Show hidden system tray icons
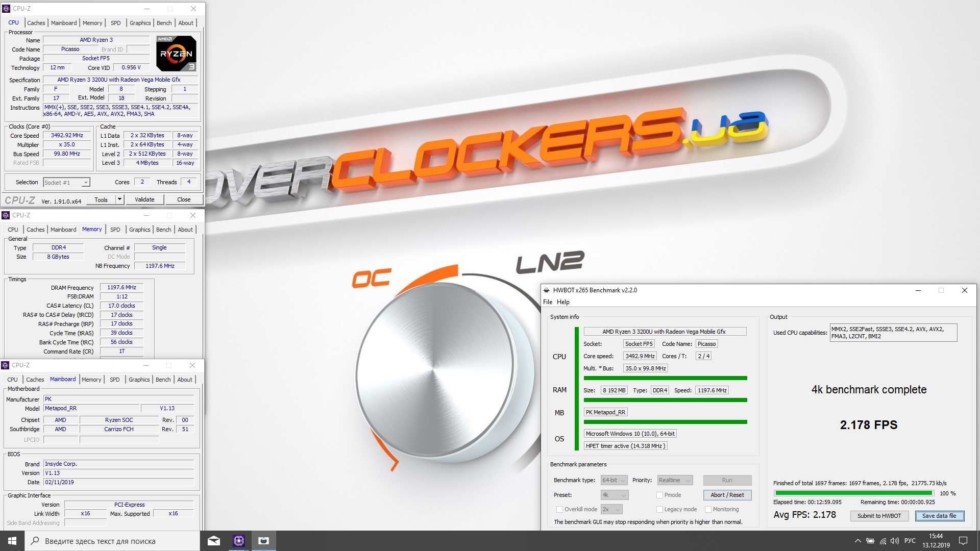 coord(857,541)
